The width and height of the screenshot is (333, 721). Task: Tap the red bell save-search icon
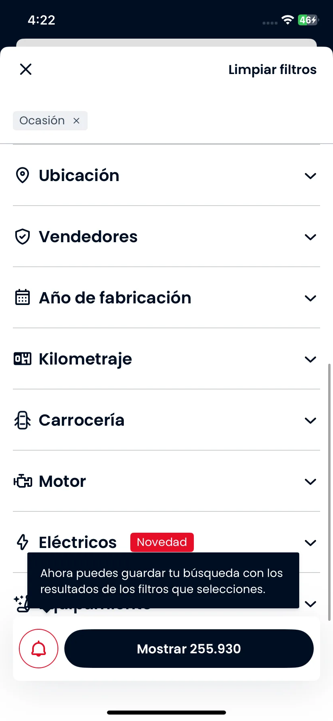click(x=39, y=649)
